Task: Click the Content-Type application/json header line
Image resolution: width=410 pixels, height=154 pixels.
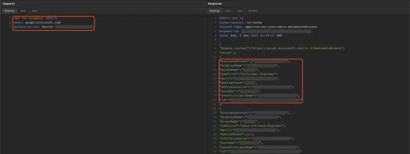Action: (x=268, y=27)
